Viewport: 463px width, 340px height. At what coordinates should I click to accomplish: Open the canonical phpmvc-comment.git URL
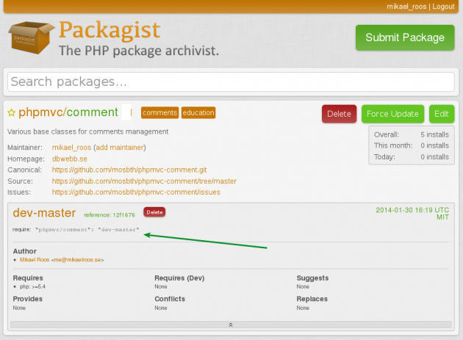(x=129, y=170)
